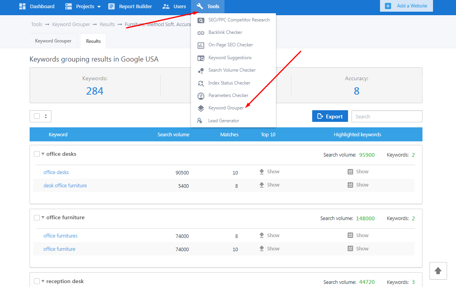This screenshot has height=287, width=456.
Task: Check the office desks group checkbox
Action: point(37,154)
